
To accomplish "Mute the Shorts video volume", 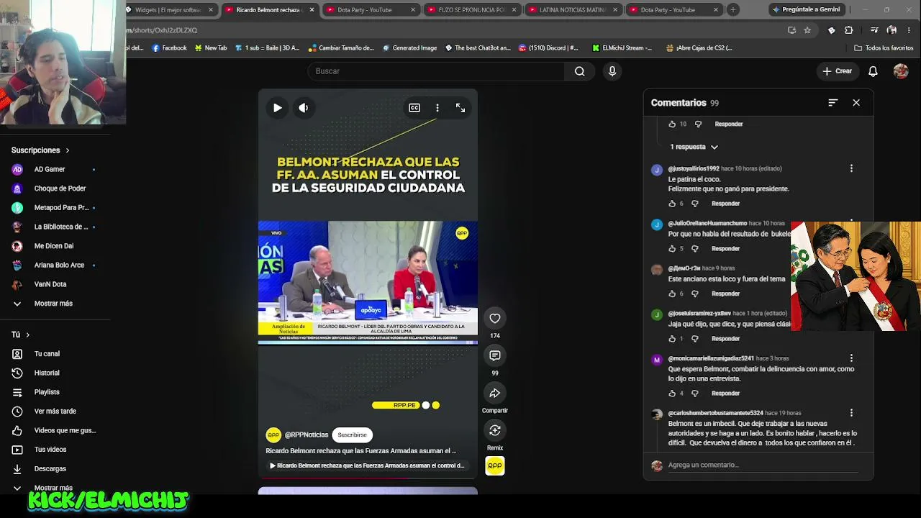I will [x=304, y=108].
